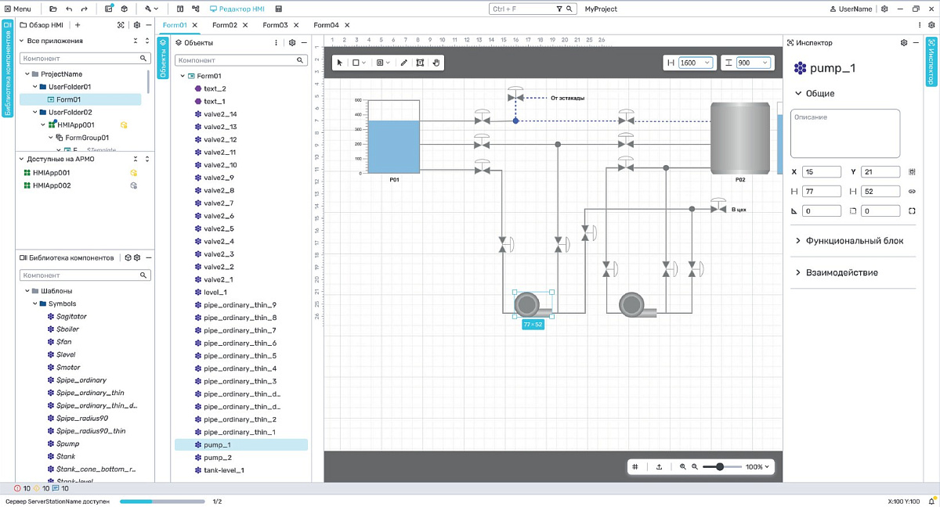Screen dimensions: 940x507
Task: Open the UserName account button
Action: pos(850,9)
